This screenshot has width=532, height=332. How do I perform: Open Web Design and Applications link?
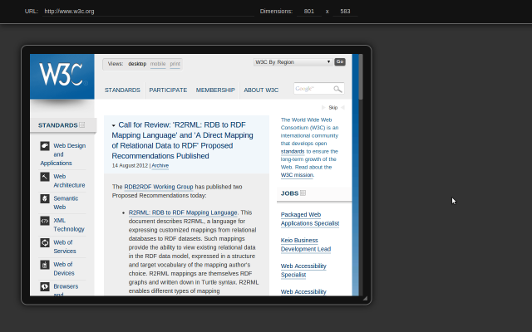click(x=63, y=154)
